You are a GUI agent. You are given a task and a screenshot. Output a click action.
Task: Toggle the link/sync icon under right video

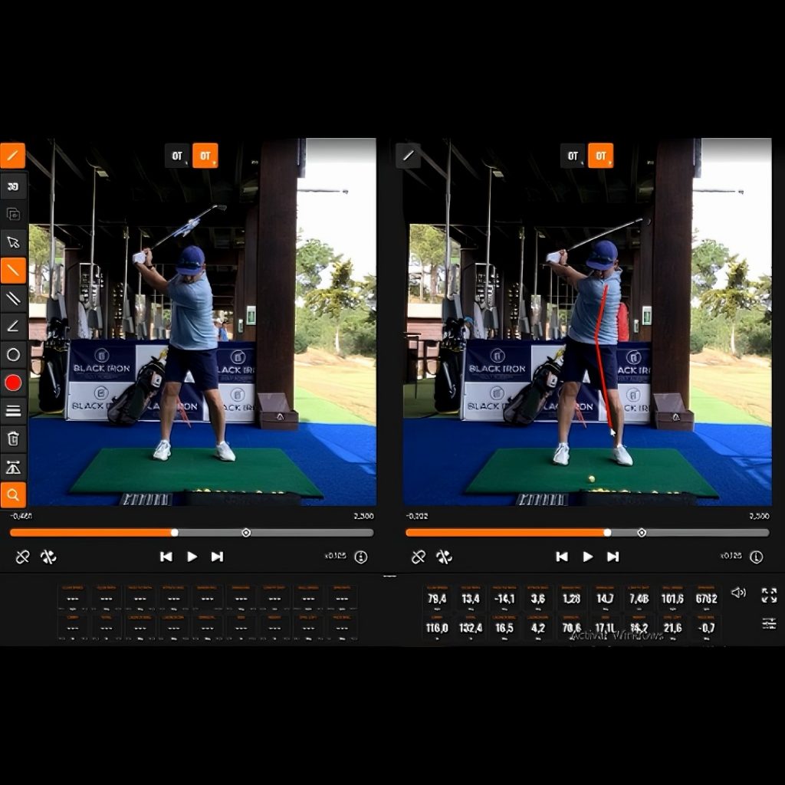pyautogui.click(x=419, y=557)
